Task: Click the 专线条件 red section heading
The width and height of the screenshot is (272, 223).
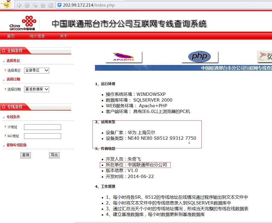Action: 13,117
